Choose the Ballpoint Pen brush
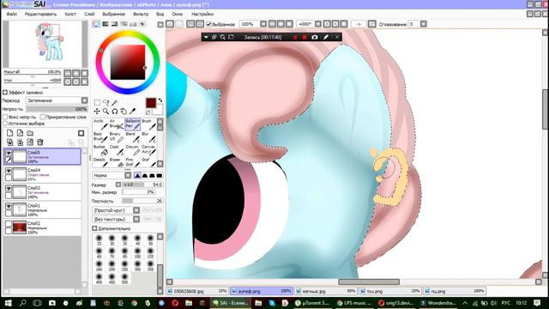 pyautogui.click(x=133, y=124)
